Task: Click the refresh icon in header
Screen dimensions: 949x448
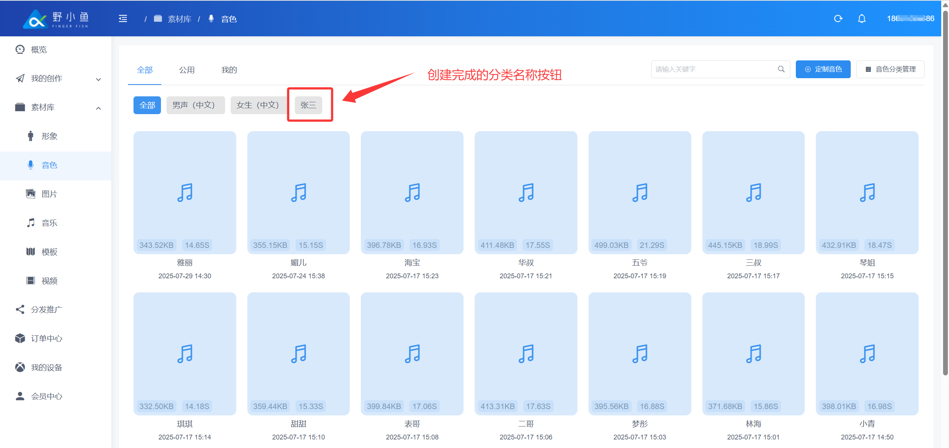Action: [838, 19]
